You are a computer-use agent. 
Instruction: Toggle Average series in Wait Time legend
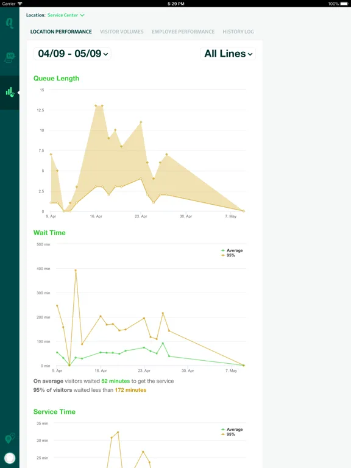point(232,250)
